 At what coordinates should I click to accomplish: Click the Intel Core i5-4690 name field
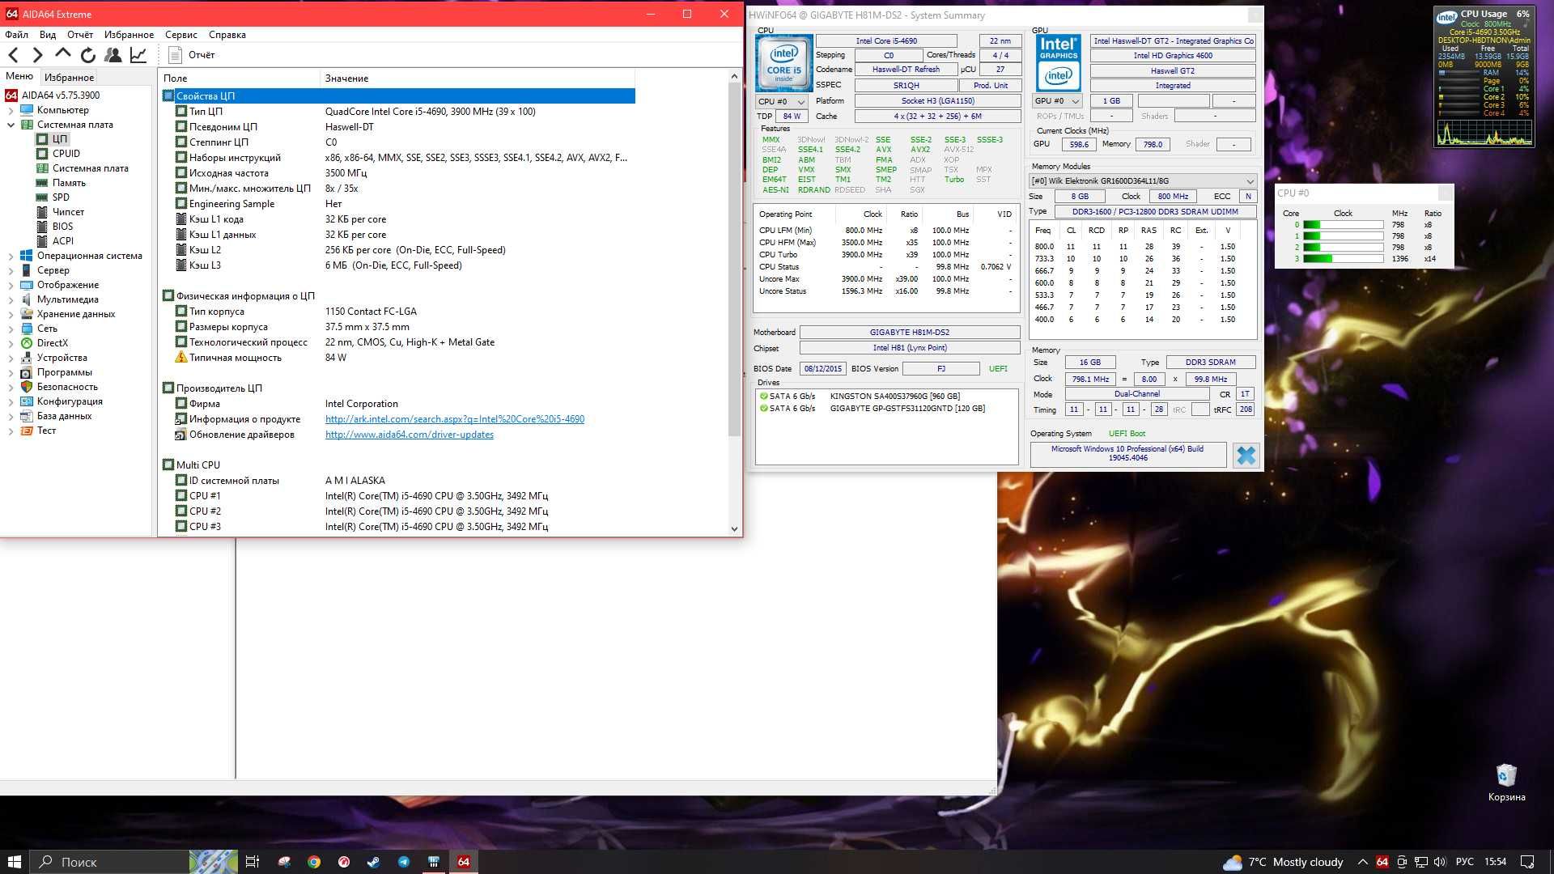[886, 41]
